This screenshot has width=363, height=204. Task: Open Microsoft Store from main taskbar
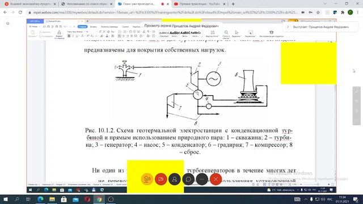pos(64,199)
